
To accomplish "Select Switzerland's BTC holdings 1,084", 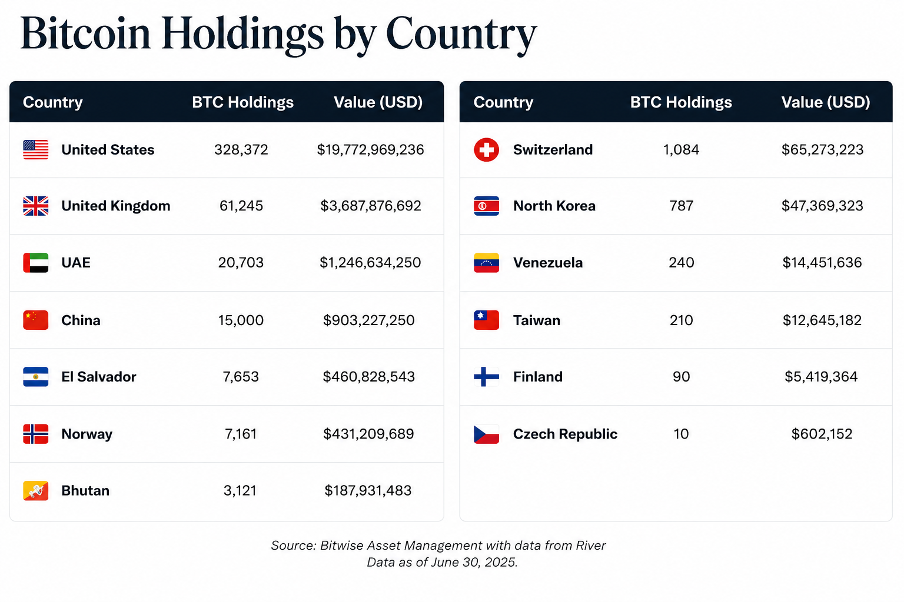I will [682, 150].
